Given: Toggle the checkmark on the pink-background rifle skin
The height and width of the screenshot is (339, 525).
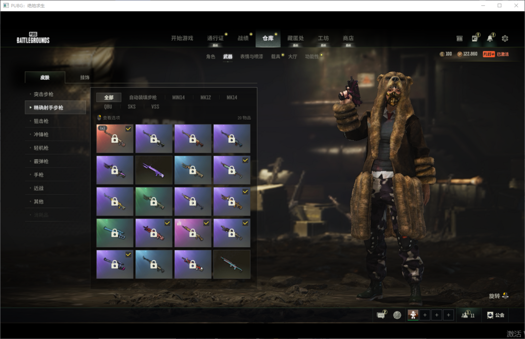Looking at the screenshot, I should (206, 223).
